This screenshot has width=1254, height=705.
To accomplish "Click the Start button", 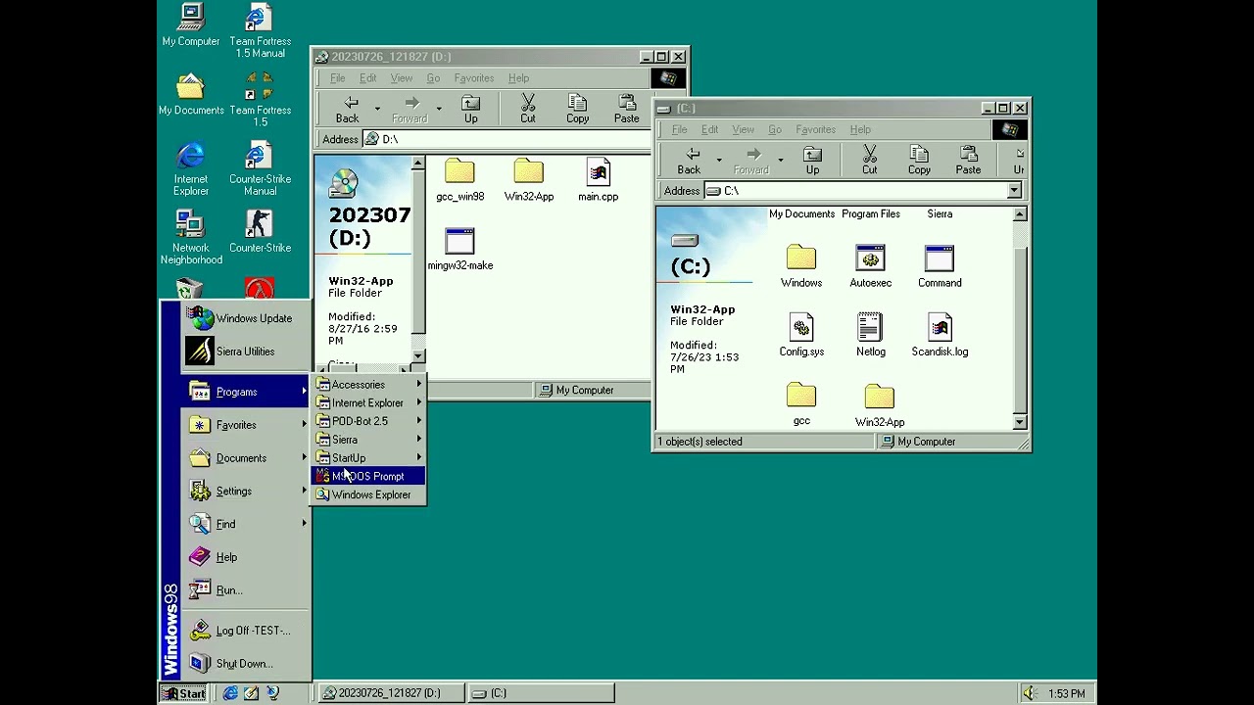I will point(184,693).
